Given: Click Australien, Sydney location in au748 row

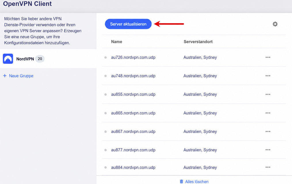Looking at the screenshot, I should click(200, 76).
